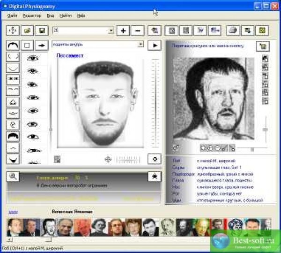The height and width of the screenshot is (253, 281).
Task: Click the magnifier button below the feature list
Action: point(13,176)
